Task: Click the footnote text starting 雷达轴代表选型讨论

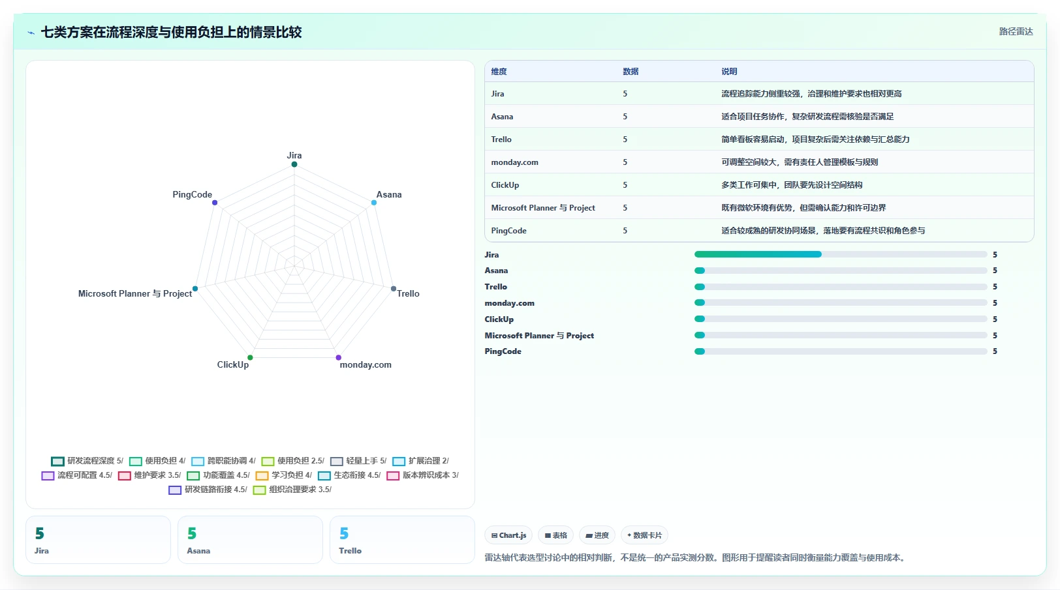Action: point(696,558)
